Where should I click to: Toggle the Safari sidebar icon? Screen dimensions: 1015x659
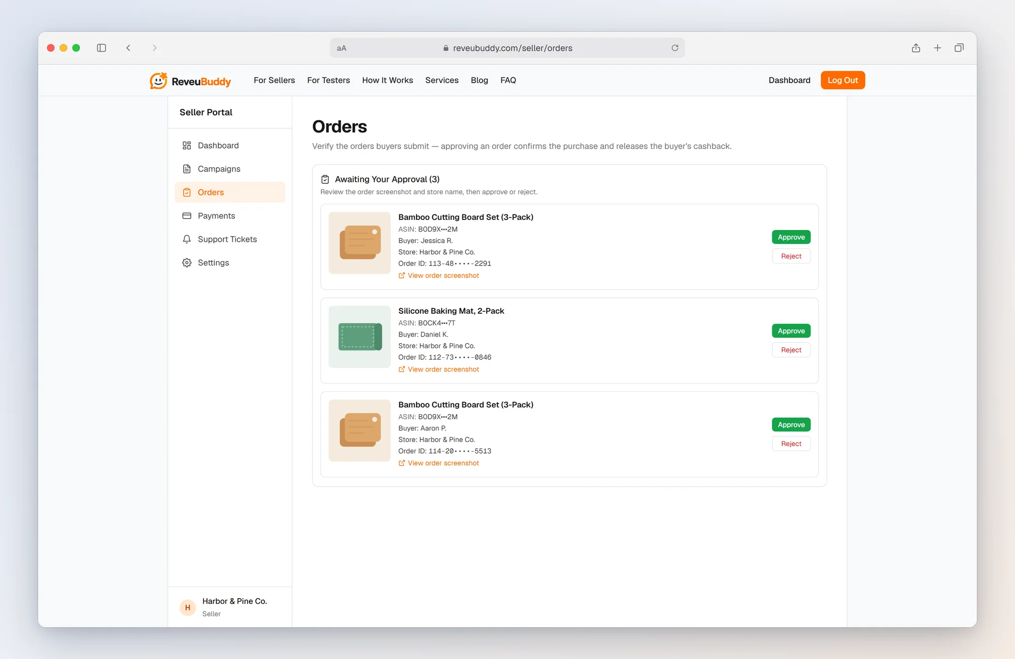coord(101,48)
